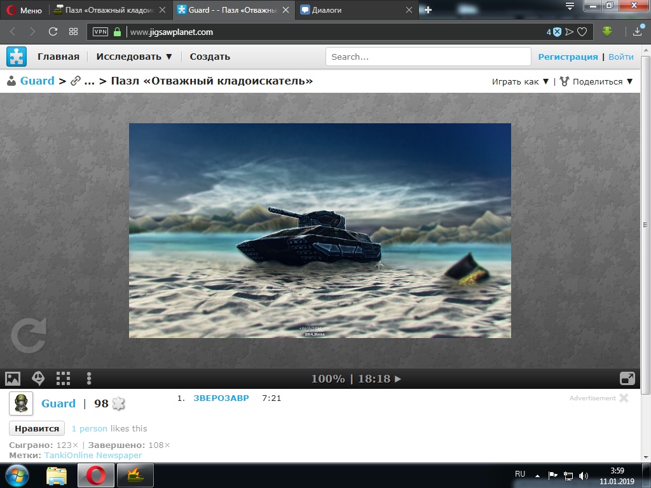Open a new browser tab

click(428, 10)
